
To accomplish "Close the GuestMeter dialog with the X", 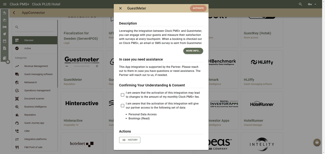I will tap(120, 8).
